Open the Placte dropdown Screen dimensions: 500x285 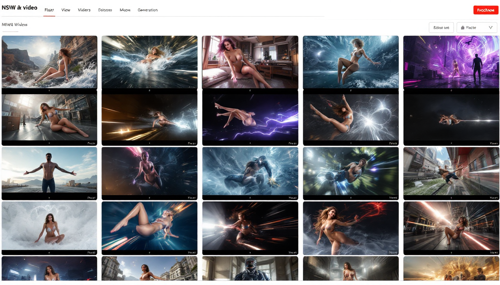point(477,27)
